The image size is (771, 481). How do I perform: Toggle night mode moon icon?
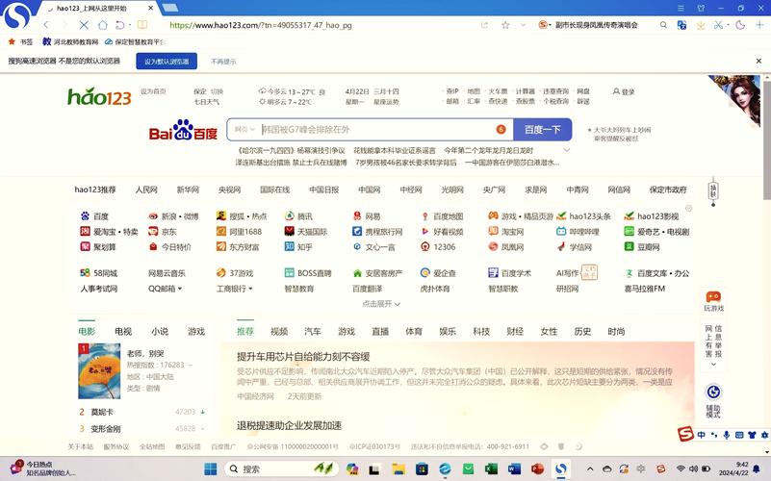point(740,25)
